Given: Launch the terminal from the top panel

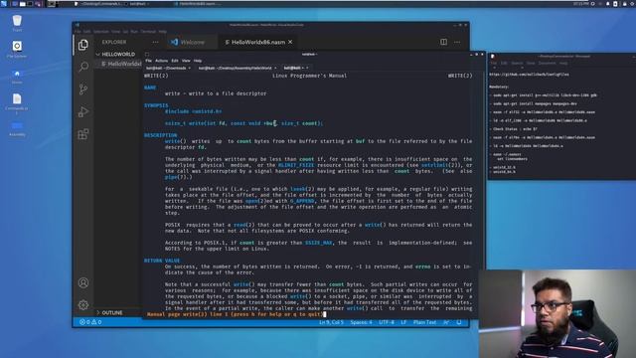Looking at the screenshot, I should point(31,4).
